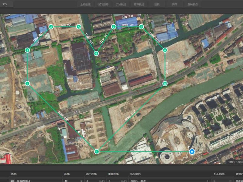Select waypoint 5 marker on the map
243x182 pixels.
click(79, 27)
